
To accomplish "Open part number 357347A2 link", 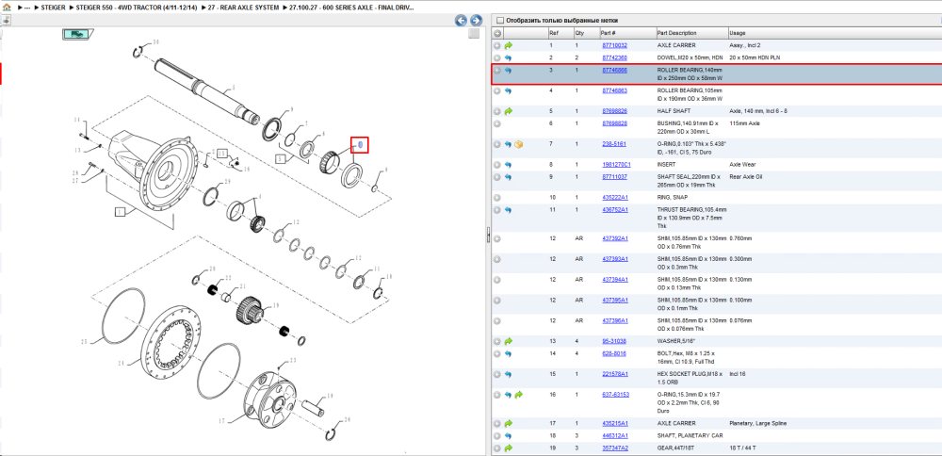I will tap(615, 448).
